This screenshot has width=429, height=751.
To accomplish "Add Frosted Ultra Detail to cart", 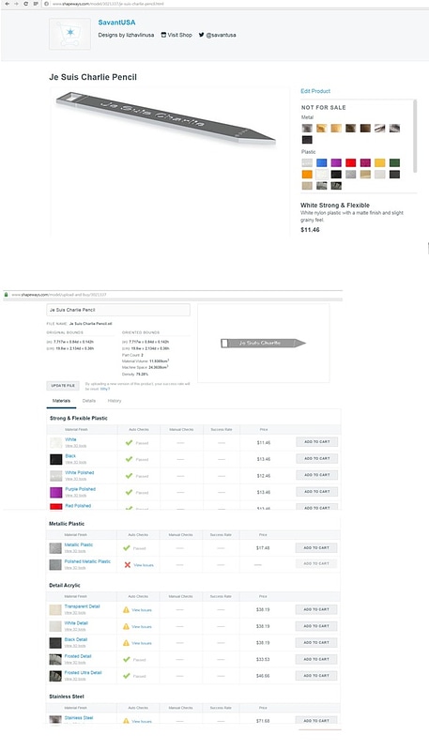I will point(316,675).
